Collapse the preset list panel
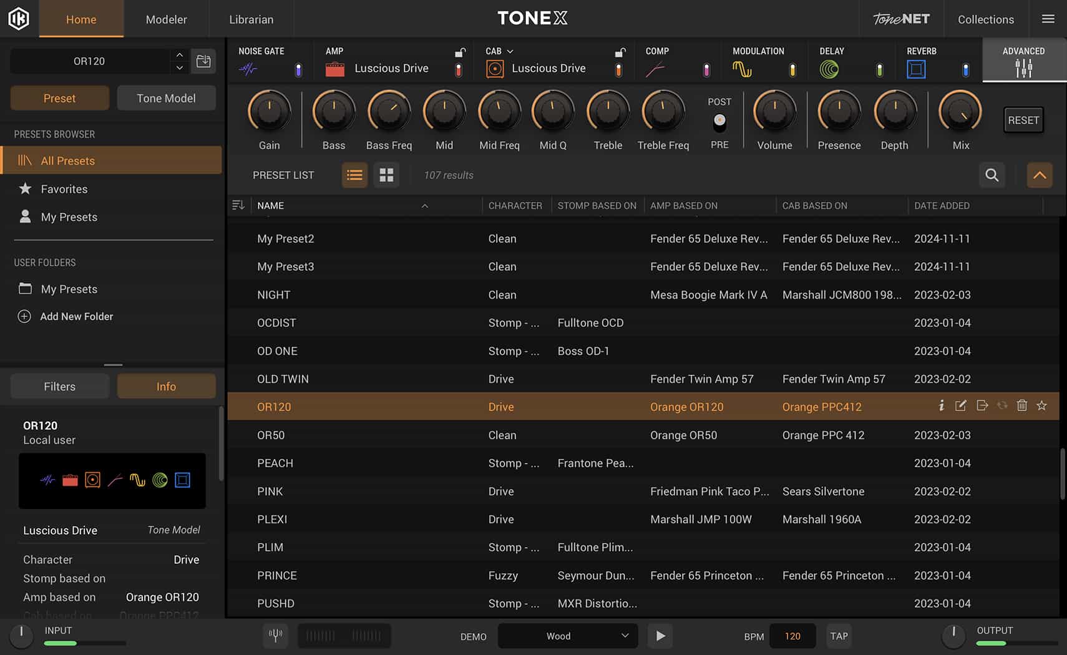 tap(1039, 175)
